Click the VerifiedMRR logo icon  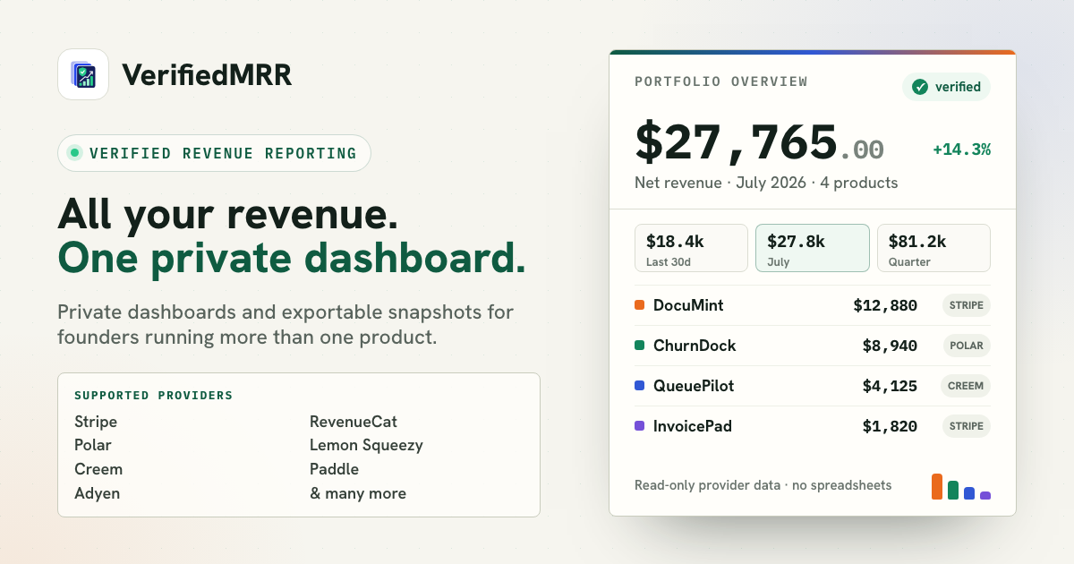tap(83, 74)
